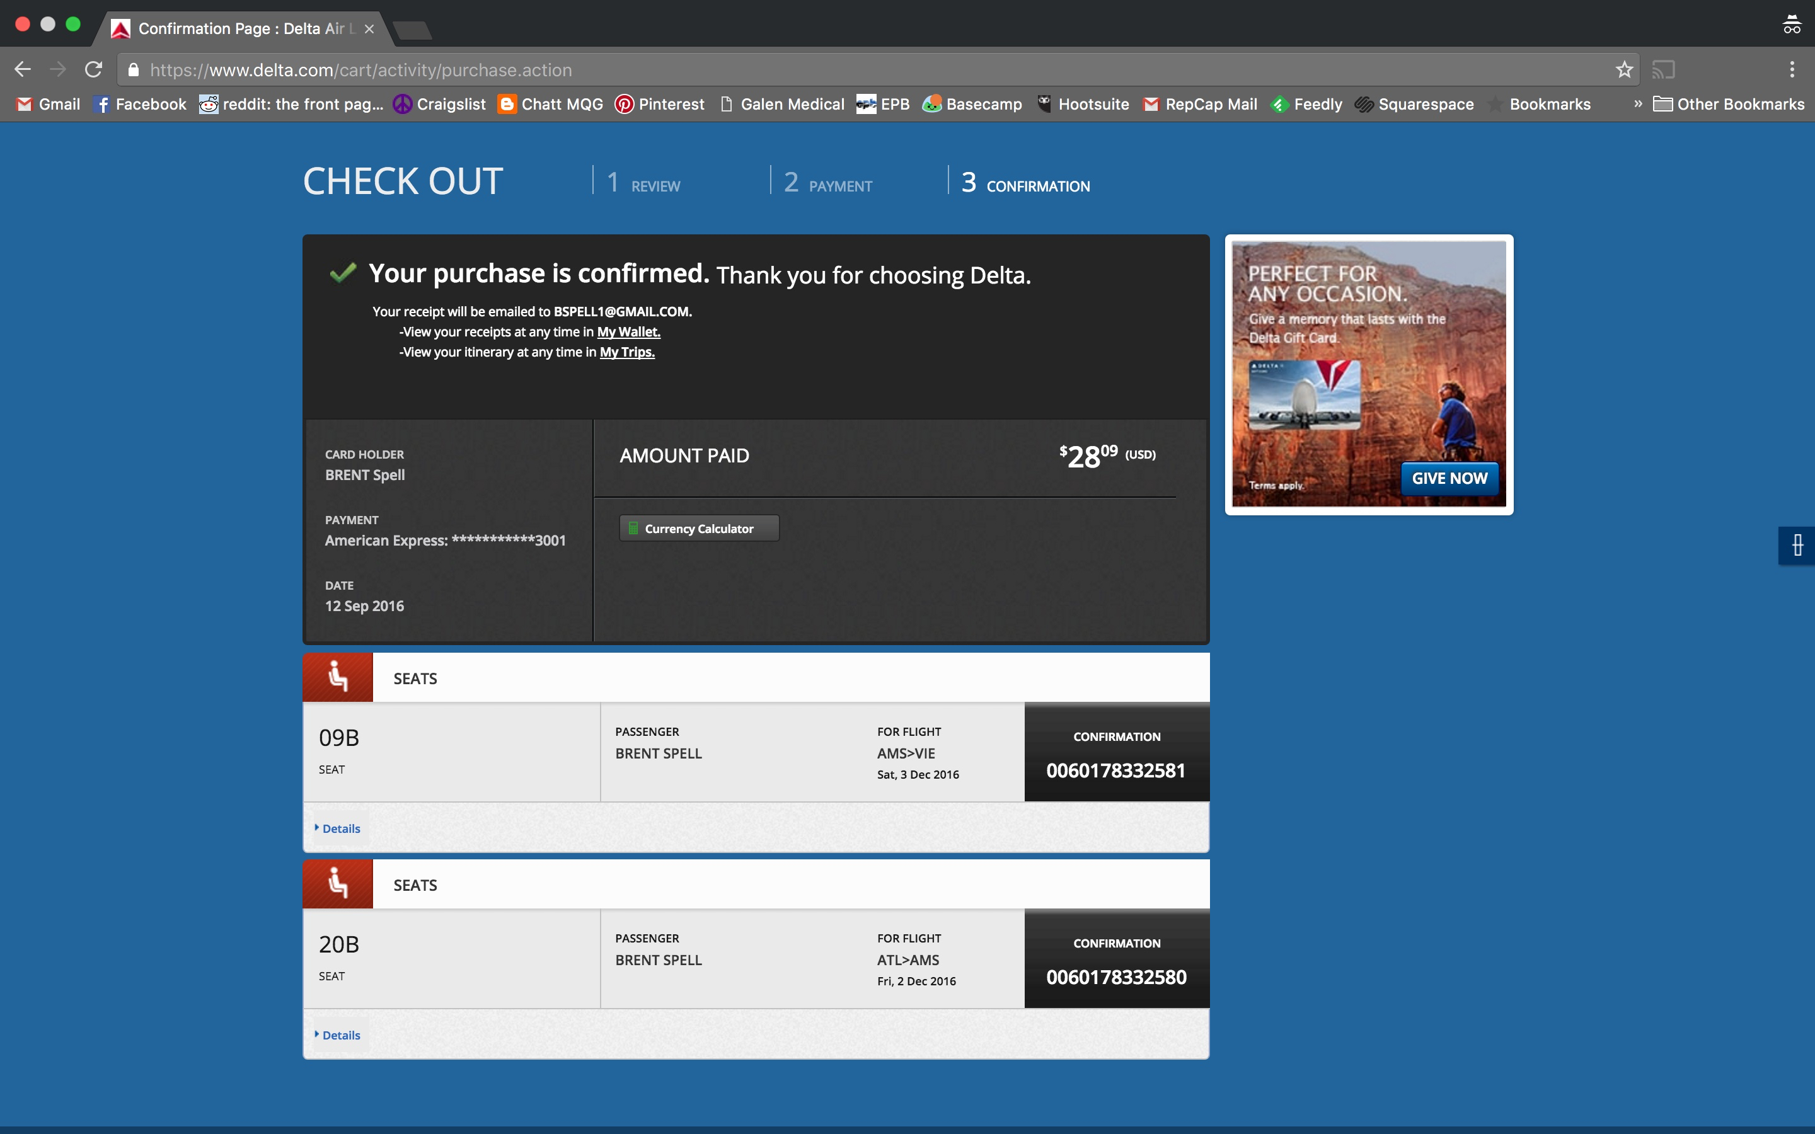The height and width of the screenshot is (1134, 1815).
Task: Click the My Wallet link
Action: click(x=628, y=331)
